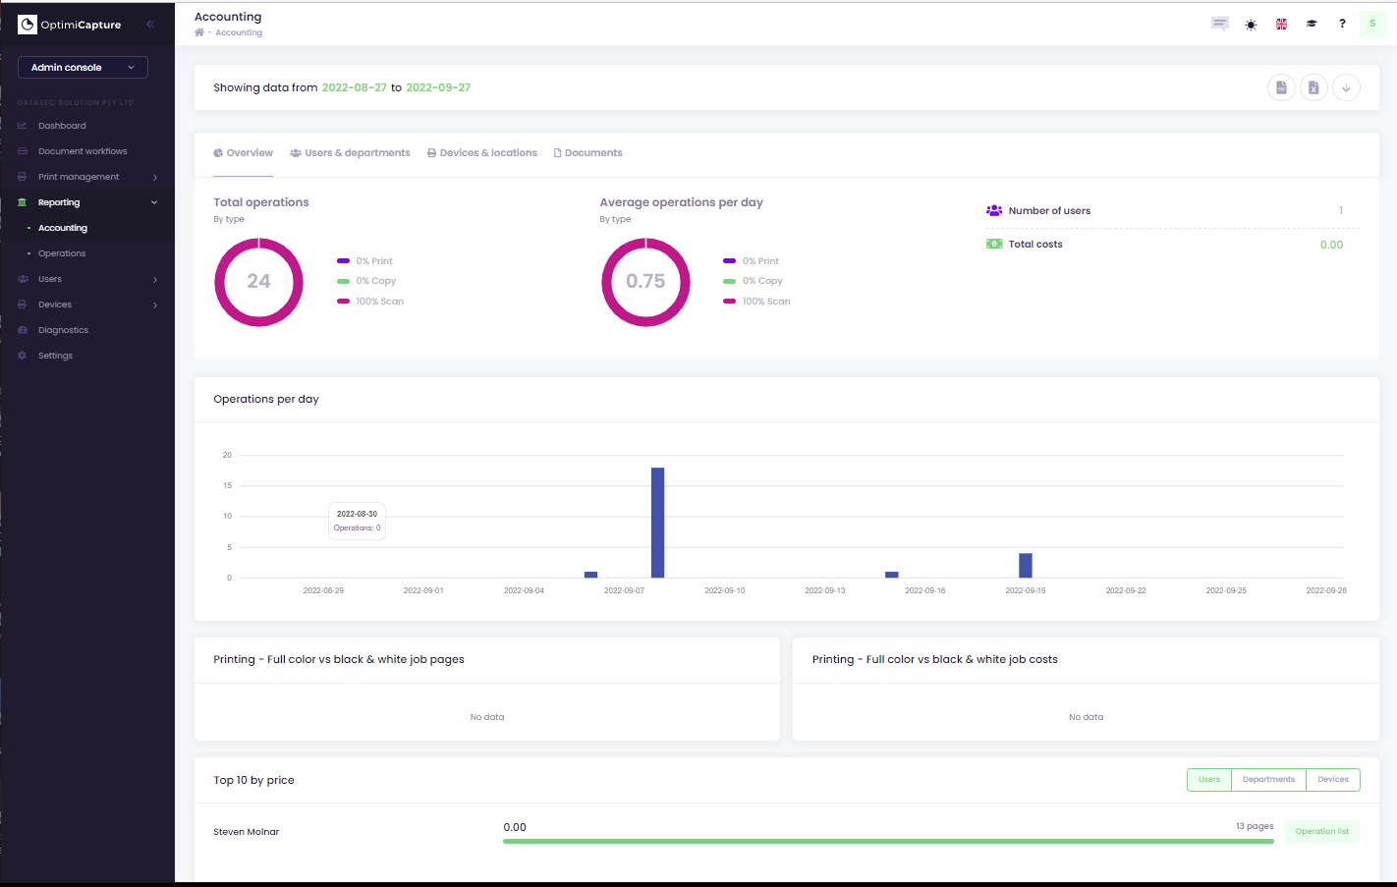This screenshot has width=1397, height=887.
Task: Click the Accounting breadcrumb link
Action: point(239,32)
